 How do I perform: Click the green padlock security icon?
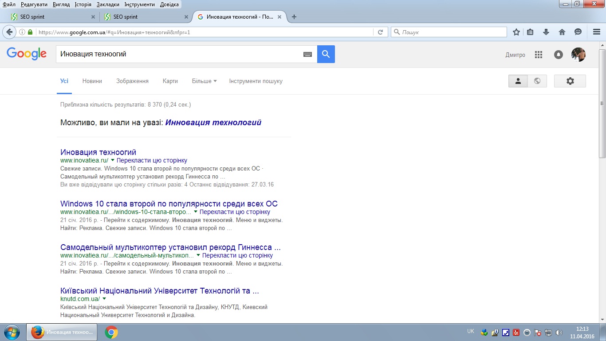click(30, 32)
